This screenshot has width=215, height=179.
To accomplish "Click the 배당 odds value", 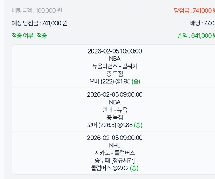I will [x=202, y=23].
